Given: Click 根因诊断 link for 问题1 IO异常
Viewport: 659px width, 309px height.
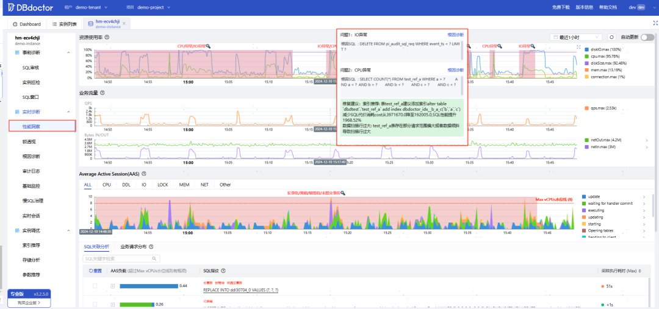Looking at the screenshot, I should [x=456, y=35].
